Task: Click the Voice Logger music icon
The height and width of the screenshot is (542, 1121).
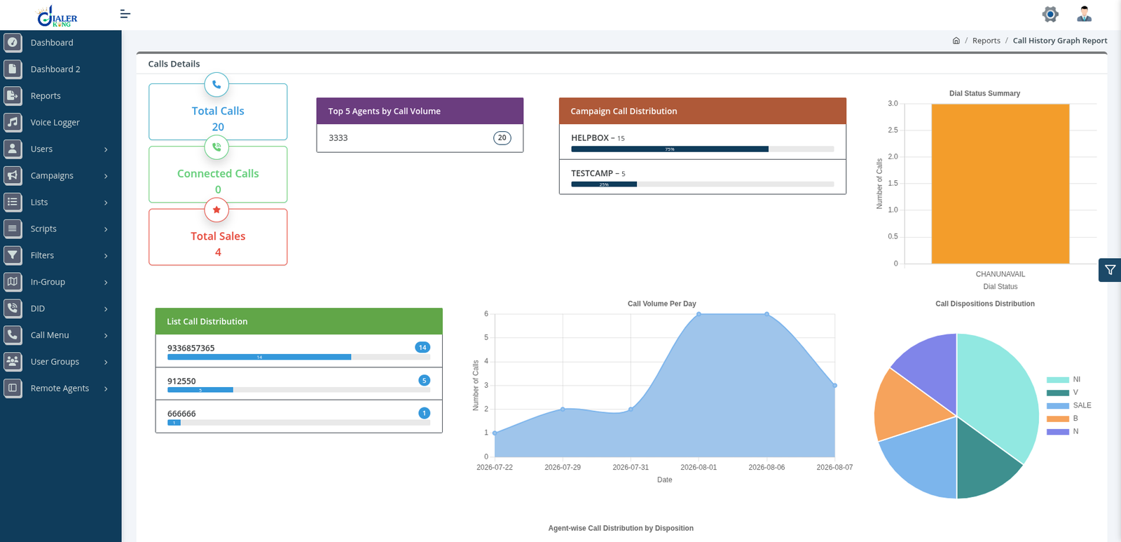Action: (x=13, y=123)
